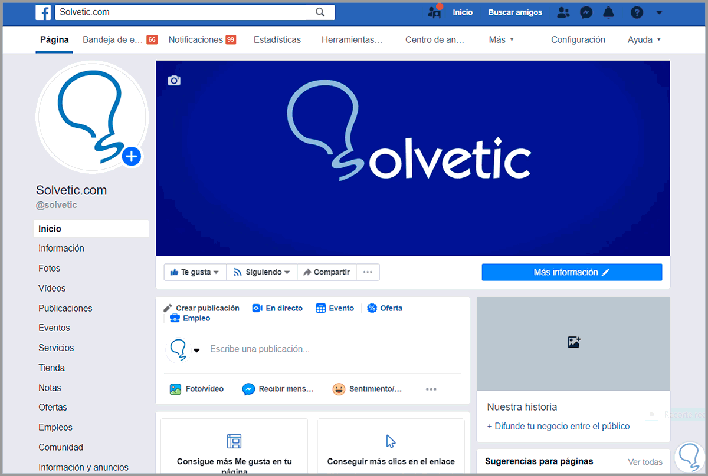Open the Te gusta dropdown button
Image resolution: width=708 pixels, height=476 pixels.
pyautogui.click(x=195, y=272)
